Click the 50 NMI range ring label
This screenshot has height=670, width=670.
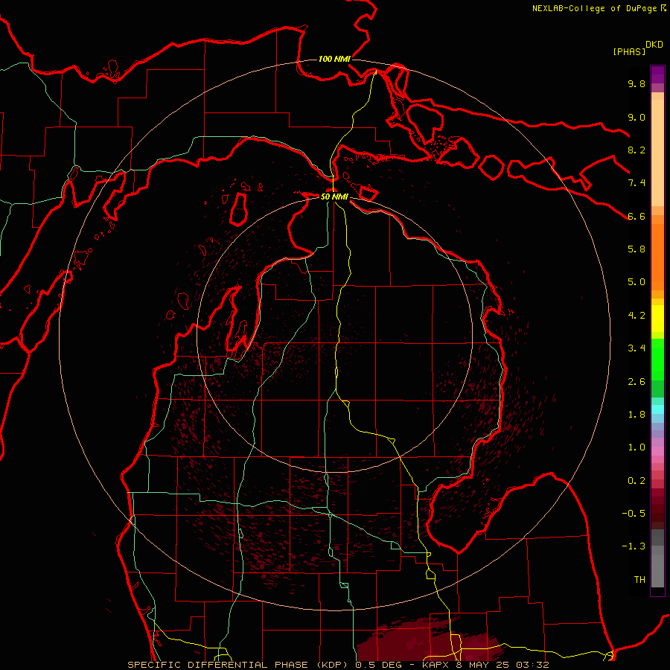[x=334, y=197]
